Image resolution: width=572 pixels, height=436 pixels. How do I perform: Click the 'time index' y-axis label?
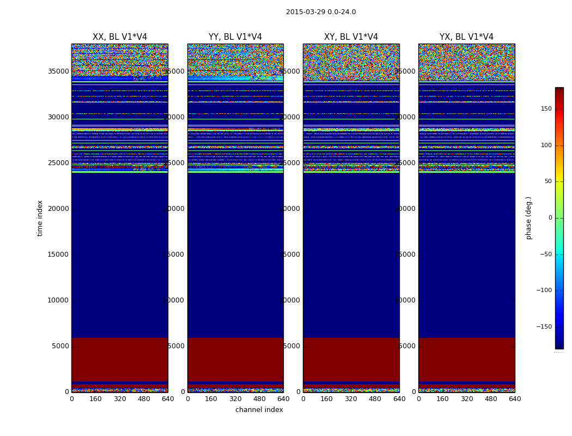point(40,217)
